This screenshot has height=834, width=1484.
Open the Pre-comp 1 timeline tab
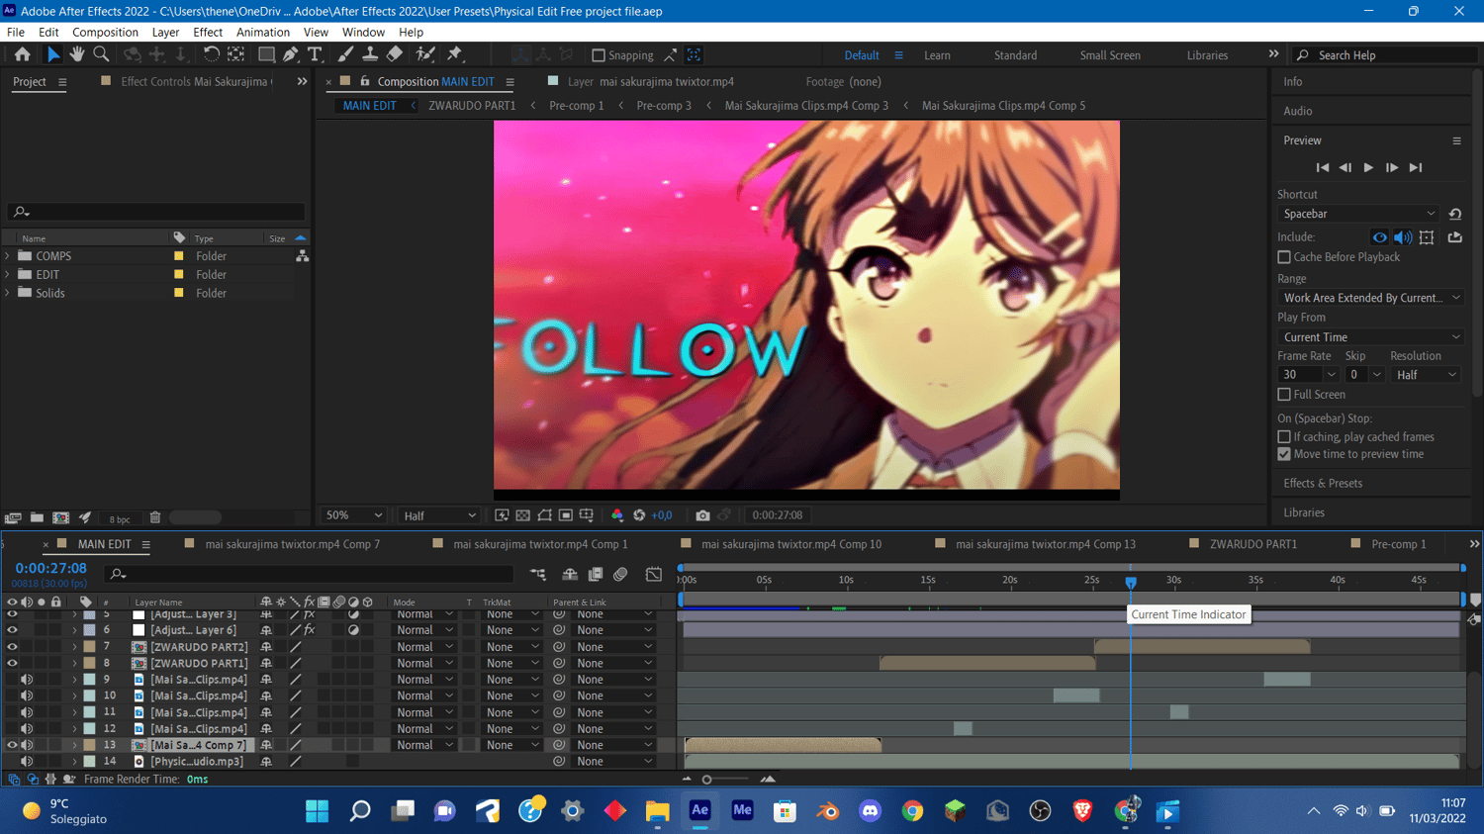(1398, 544)
